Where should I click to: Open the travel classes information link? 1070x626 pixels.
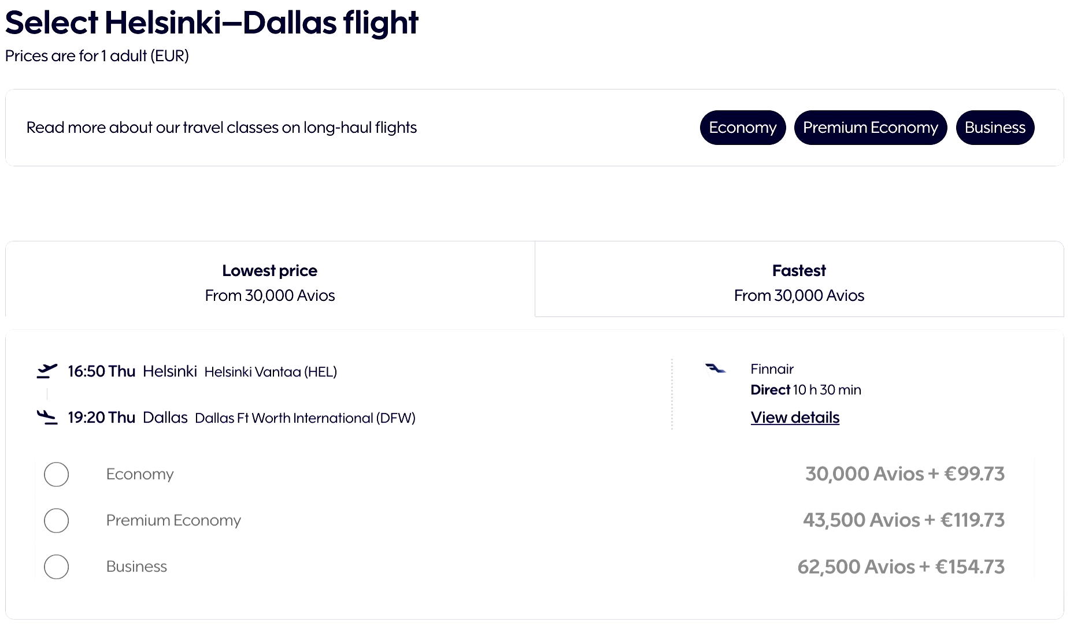click(x=221, y=128)
